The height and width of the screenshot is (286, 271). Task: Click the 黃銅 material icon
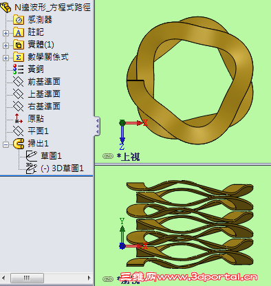19,69
